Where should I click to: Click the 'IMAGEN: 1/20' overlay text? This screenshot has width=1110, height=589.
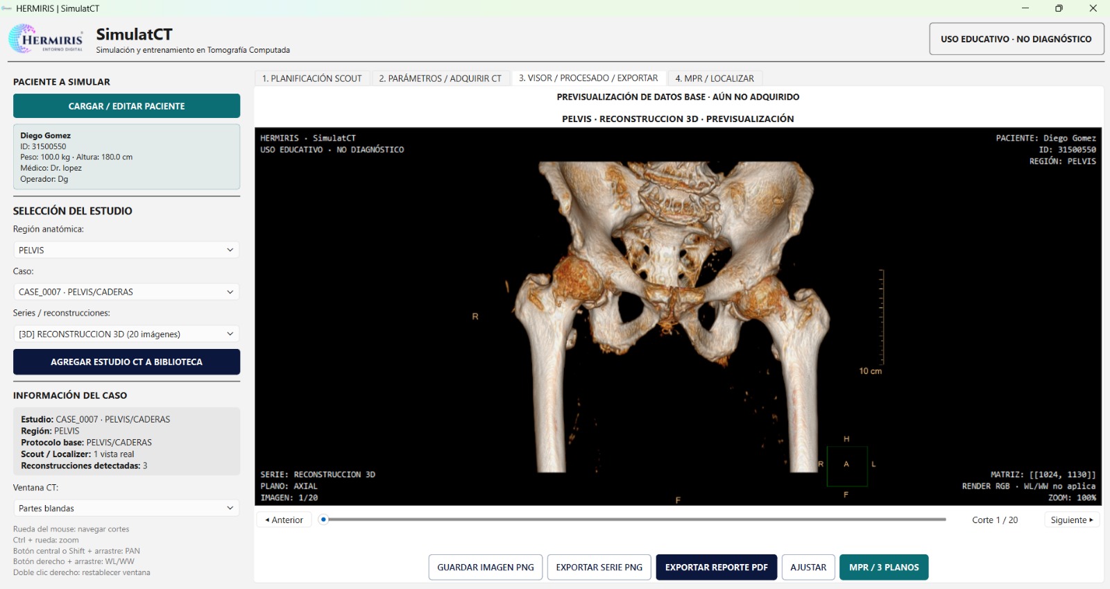pos(289,497)
